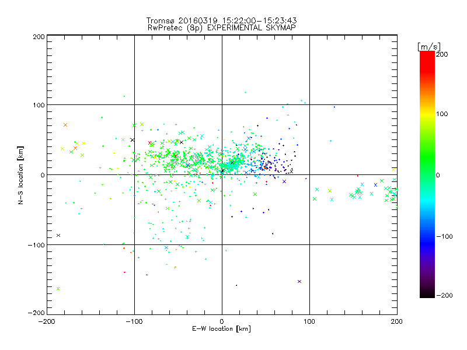Click the yellow band of colorbar near 100
This screenshot has height=350, width=467.
tap(427, 114)
